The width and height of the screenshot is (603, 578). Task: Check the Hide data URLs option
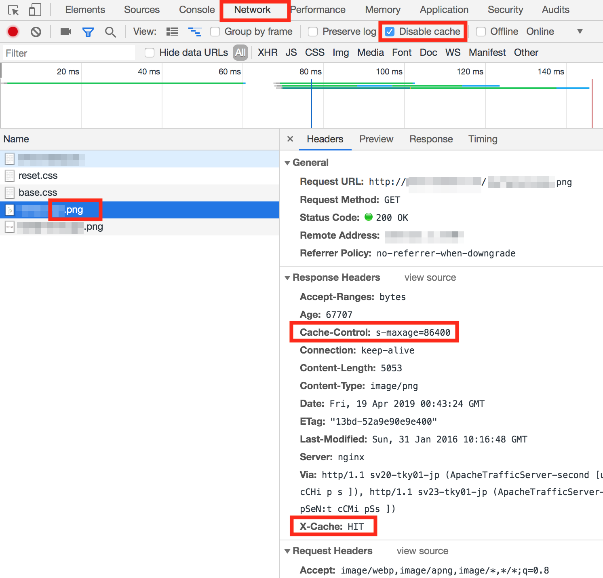click(x=150, y=53)
